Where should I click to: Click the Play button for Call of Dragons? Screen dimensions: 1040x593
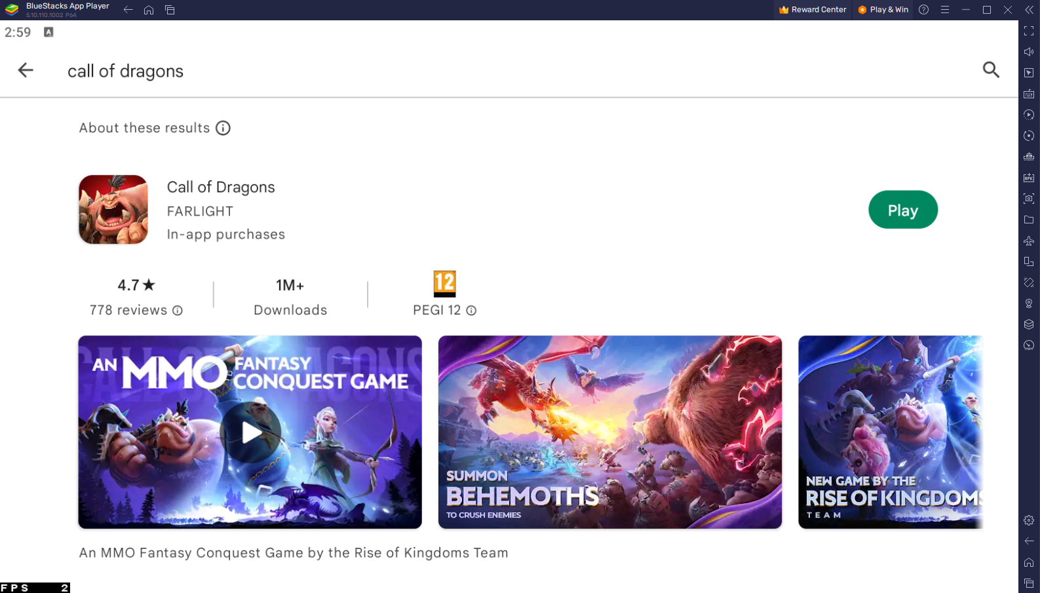pos(903,210)
